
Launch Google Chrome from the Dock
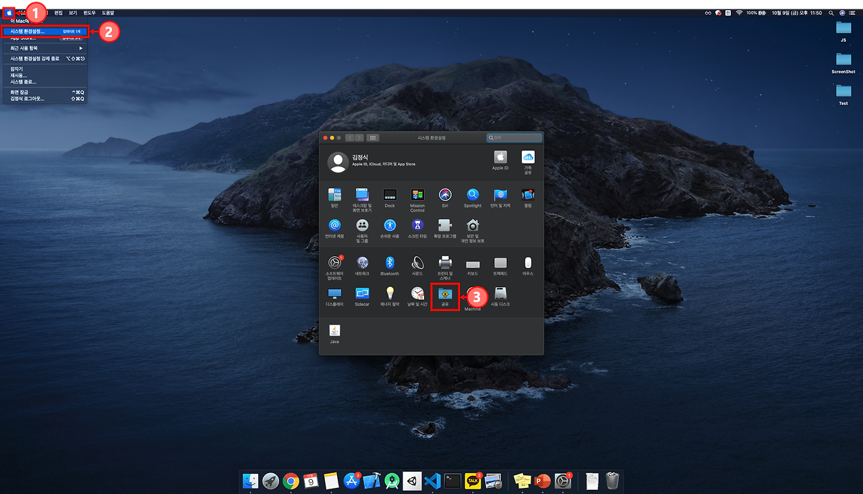pos(291,481)
